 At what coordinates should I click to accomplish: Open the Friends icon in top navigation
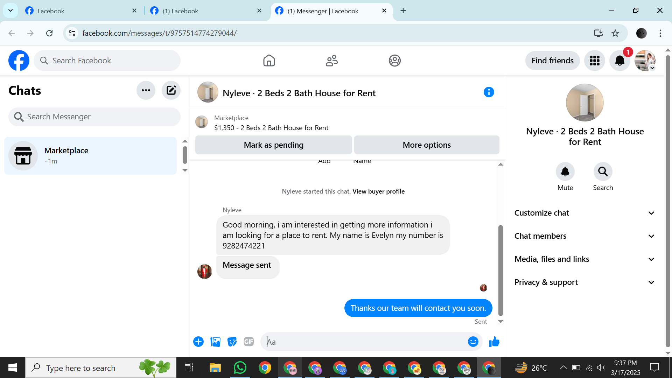coord(331,61)
